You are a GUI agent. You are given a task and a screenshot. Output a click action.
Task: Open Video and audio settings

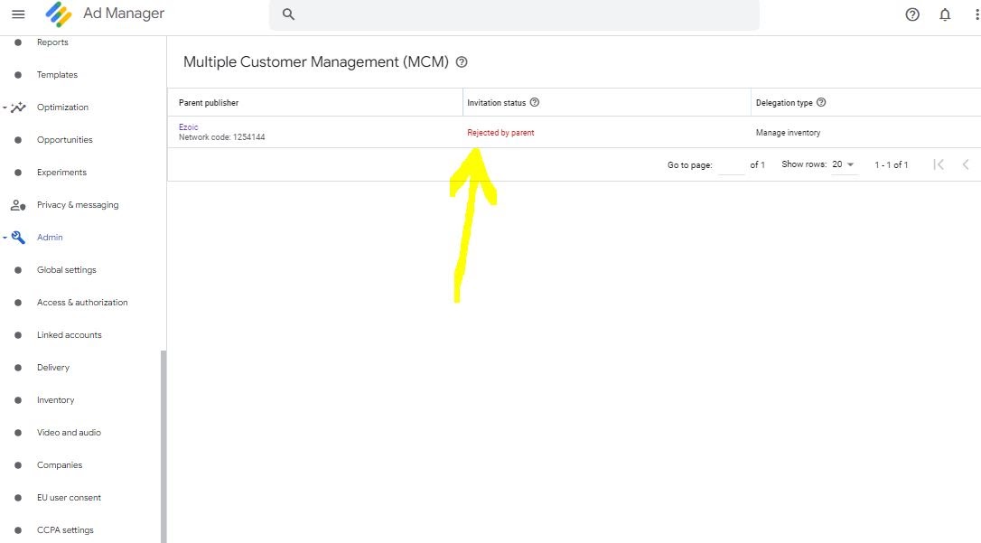click(x=69, y=432)
